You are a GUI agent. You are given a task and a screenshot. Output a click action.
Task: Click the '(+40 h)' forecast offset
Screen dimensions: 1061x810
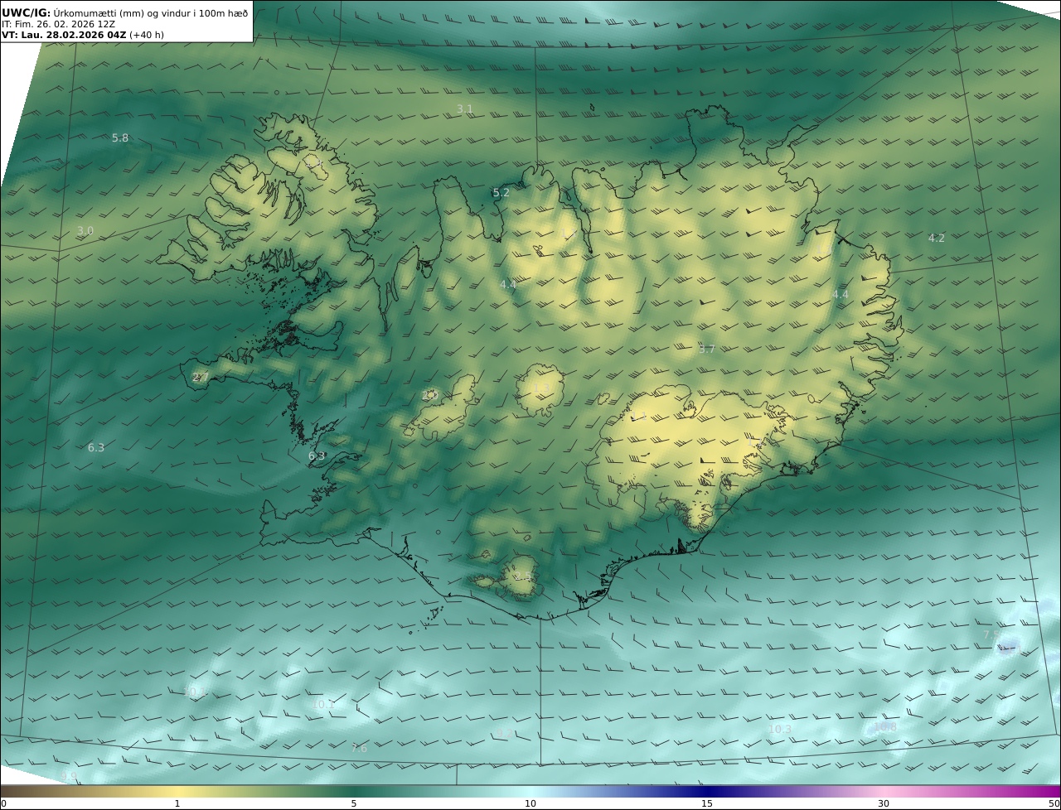147,35
